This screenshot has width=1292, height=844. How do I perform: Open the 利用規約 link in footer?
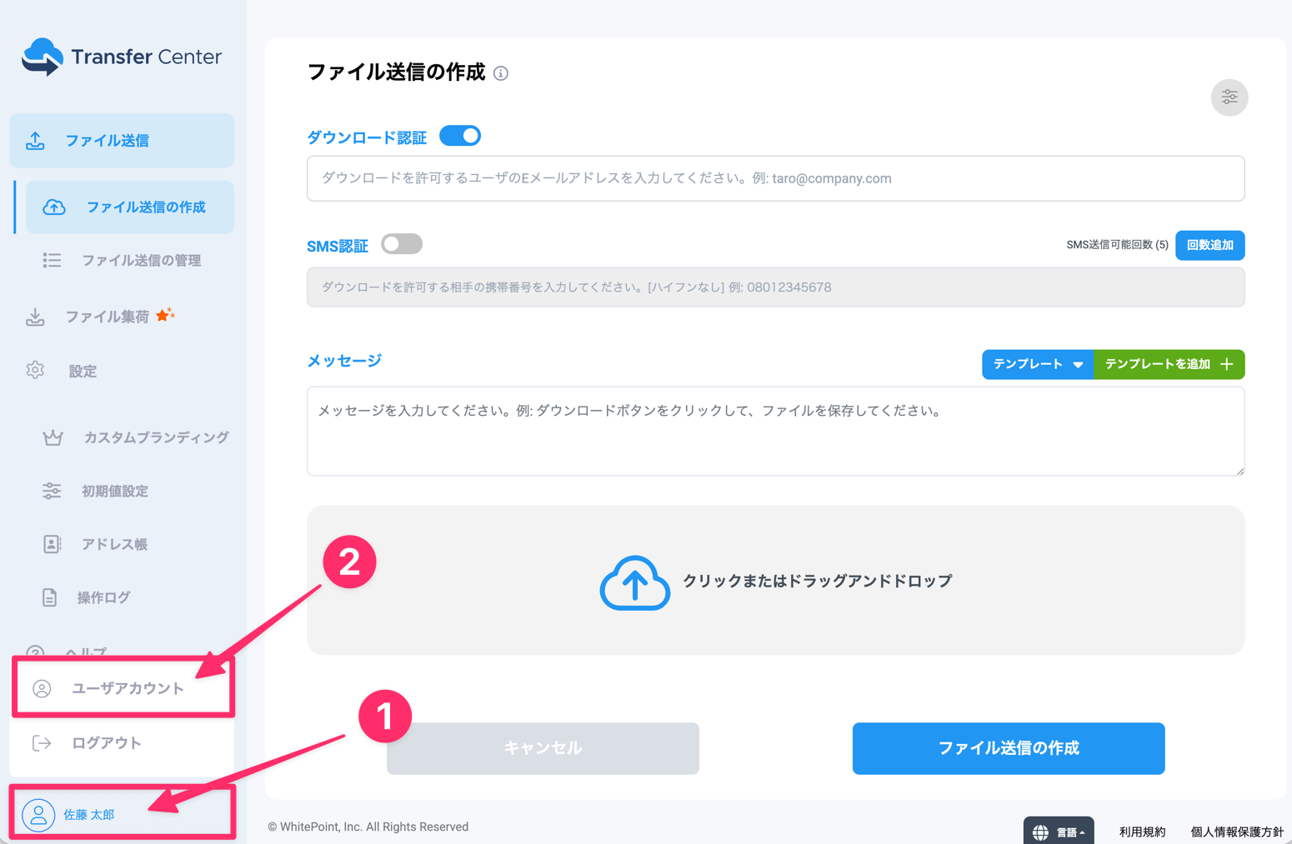point(1142,832)
